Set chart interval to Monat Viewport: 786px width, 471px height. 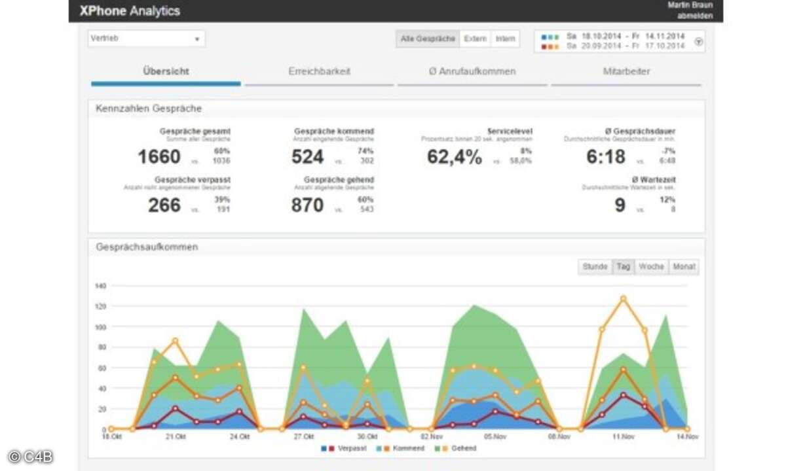tap(684, 267)
